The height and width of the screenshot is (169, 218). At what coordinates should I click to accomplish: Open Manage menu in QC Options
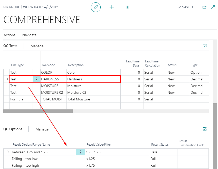42,129
